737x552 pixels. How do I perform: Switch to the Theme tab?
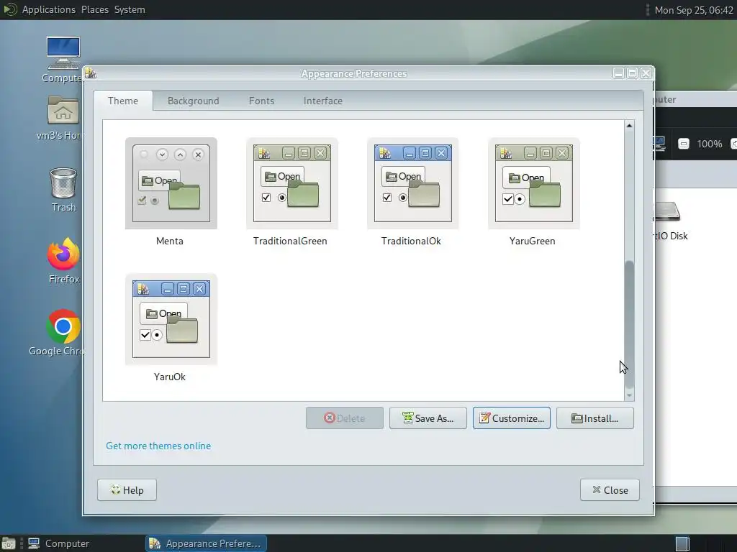click(122, 101)
